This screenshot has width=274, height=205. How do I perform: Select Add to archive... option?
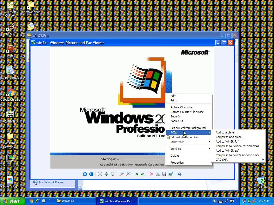[238, 132]
